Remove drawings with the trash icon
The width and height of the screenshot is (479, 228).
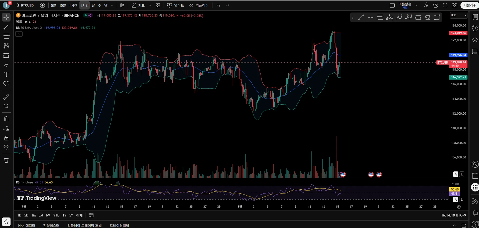[6, 160]
